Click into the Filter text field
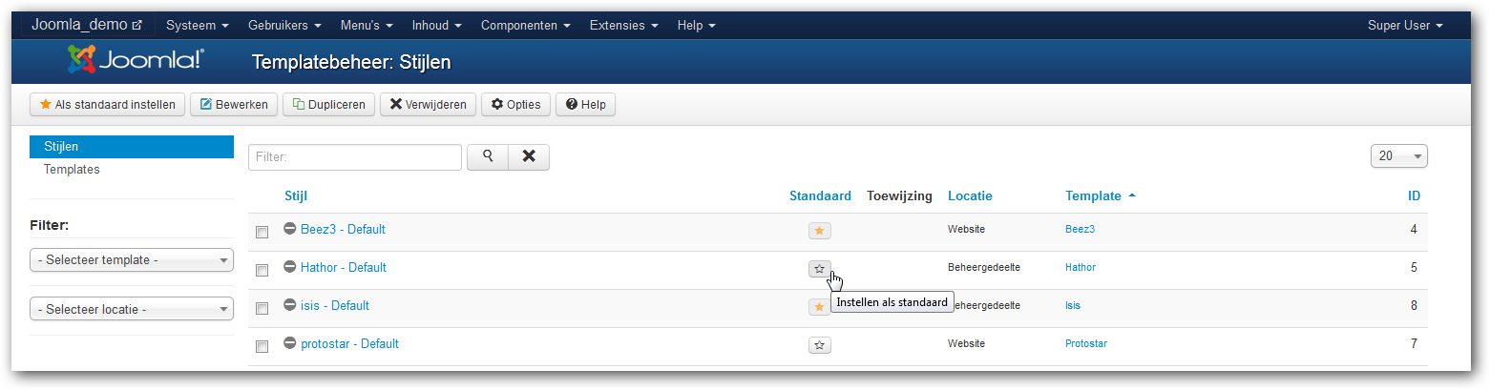Image resolution: width=1490 pixels, height=390 pixels. (355, 157)
